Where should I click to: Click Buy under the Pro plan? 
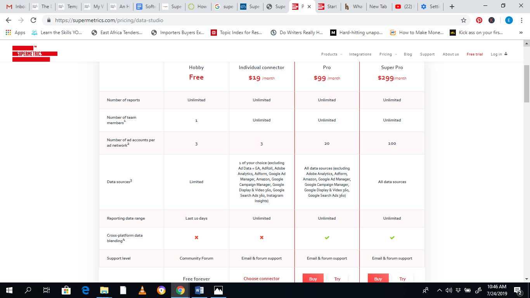click(x=313, y=278)
